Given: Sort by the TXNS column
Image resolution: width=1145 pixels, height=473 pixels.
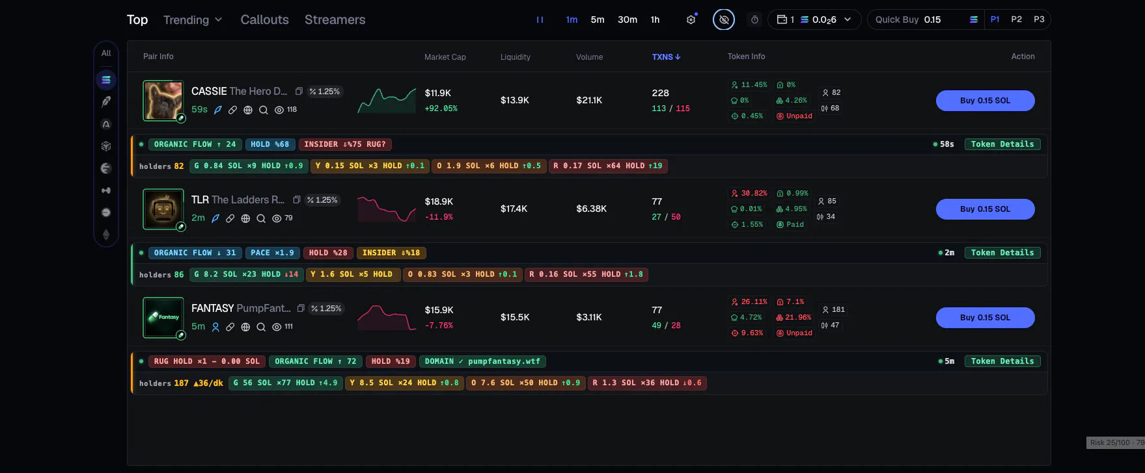Looking at the screenshot, I should coord(666,57).
